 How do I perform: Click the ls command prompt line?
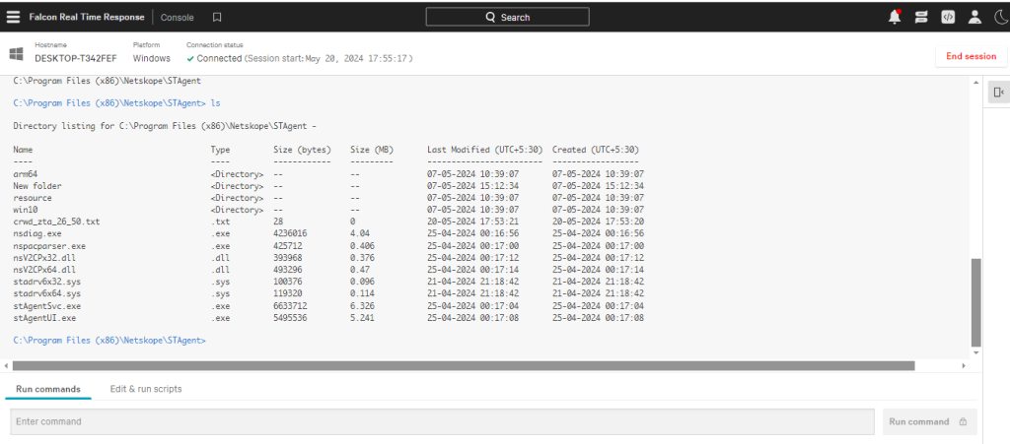click(x=116, y=102)
